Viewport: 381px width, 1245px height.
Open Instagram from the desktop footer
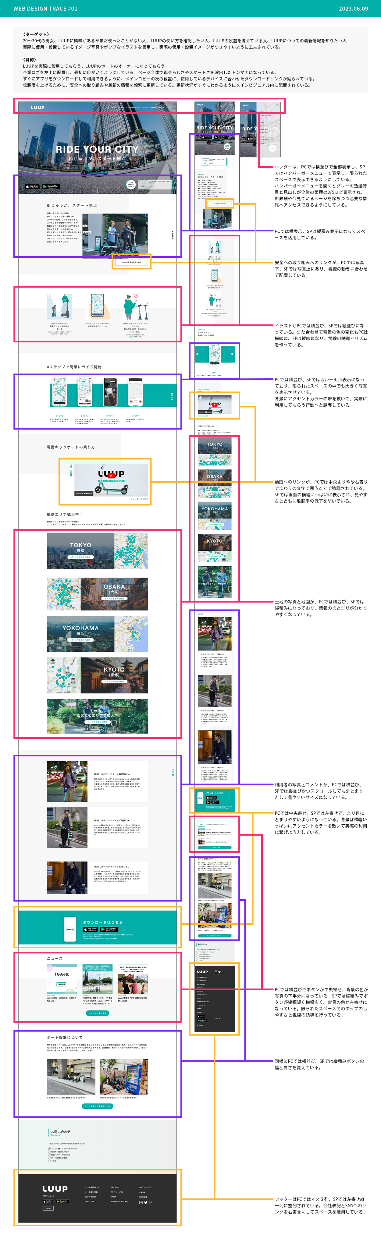(x=141, y=1202)
